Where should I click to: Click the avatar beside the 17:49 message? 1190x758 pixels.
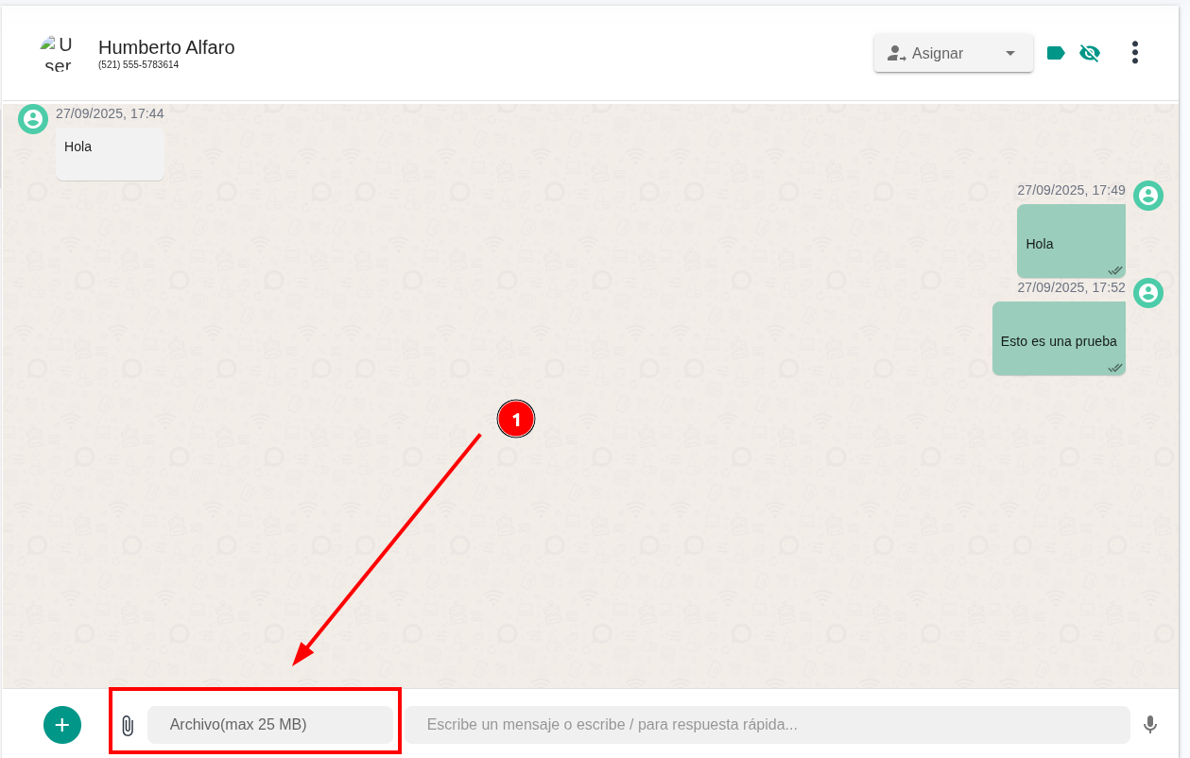pyautogui.click(x=1148, y=196)
